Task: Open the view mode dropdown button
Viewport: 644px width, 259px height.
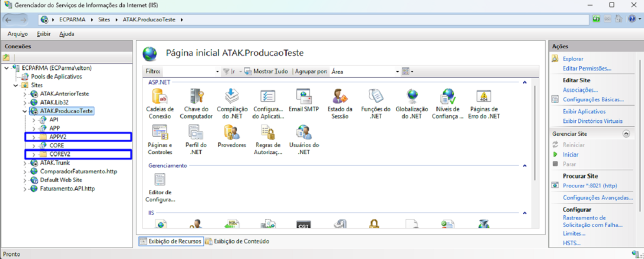Action: tap(408, 72)
